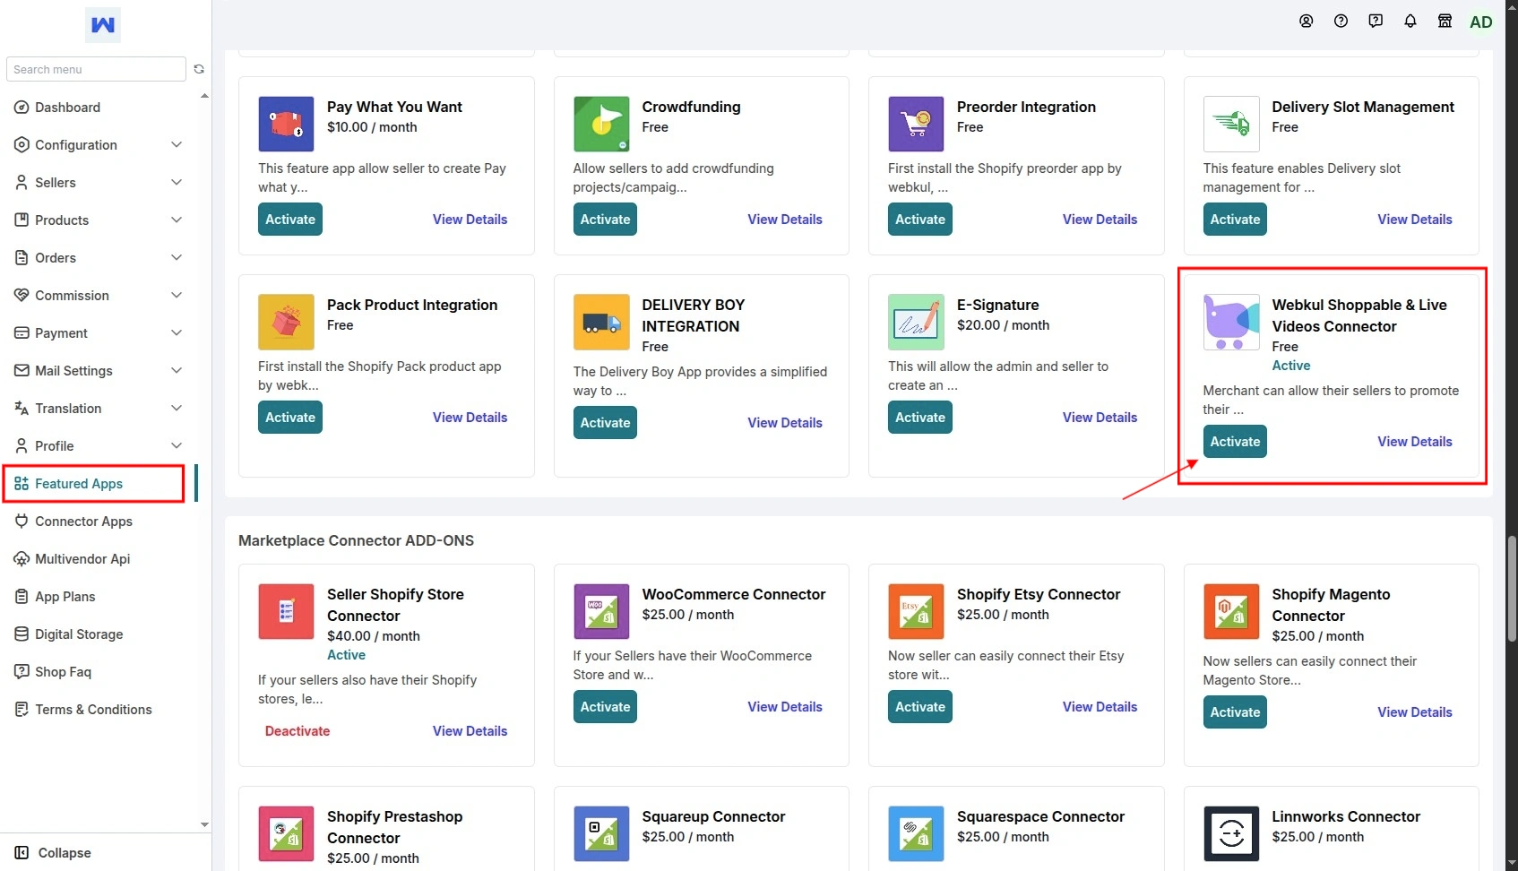The width and height of the screenshot is (1518, 871).
Task: Click the Shopify Magento Connector icon
Action: (1231, 612)
